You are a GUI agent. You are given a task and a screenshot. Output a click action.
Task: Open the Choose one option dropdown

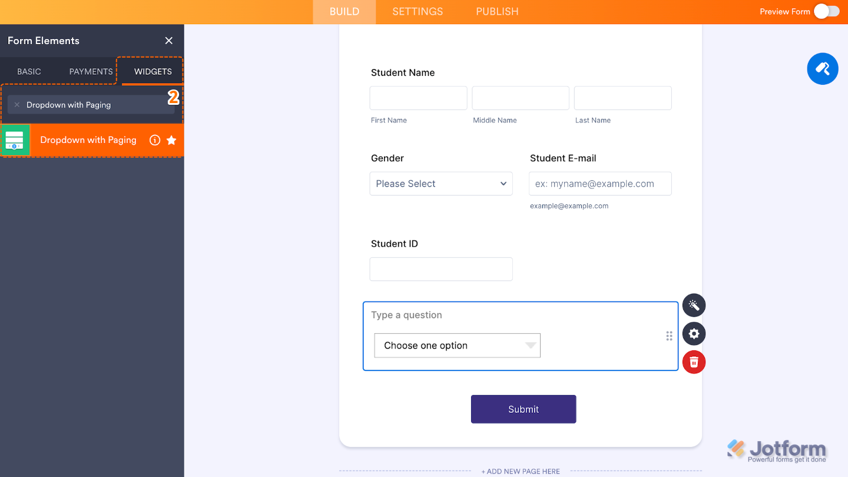click(457, 345)
